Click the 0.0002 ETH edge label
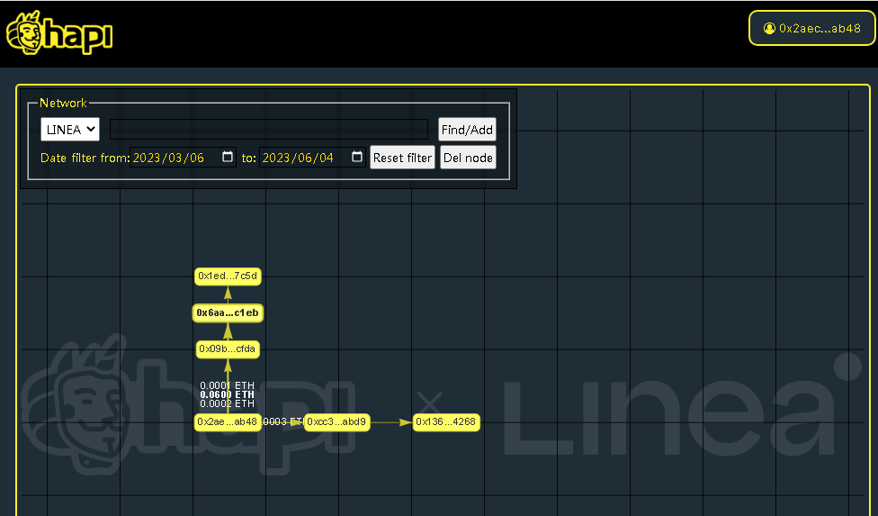The width and height of the screenshot is (878, 516). pyautogui.click(x=228, y=403)
